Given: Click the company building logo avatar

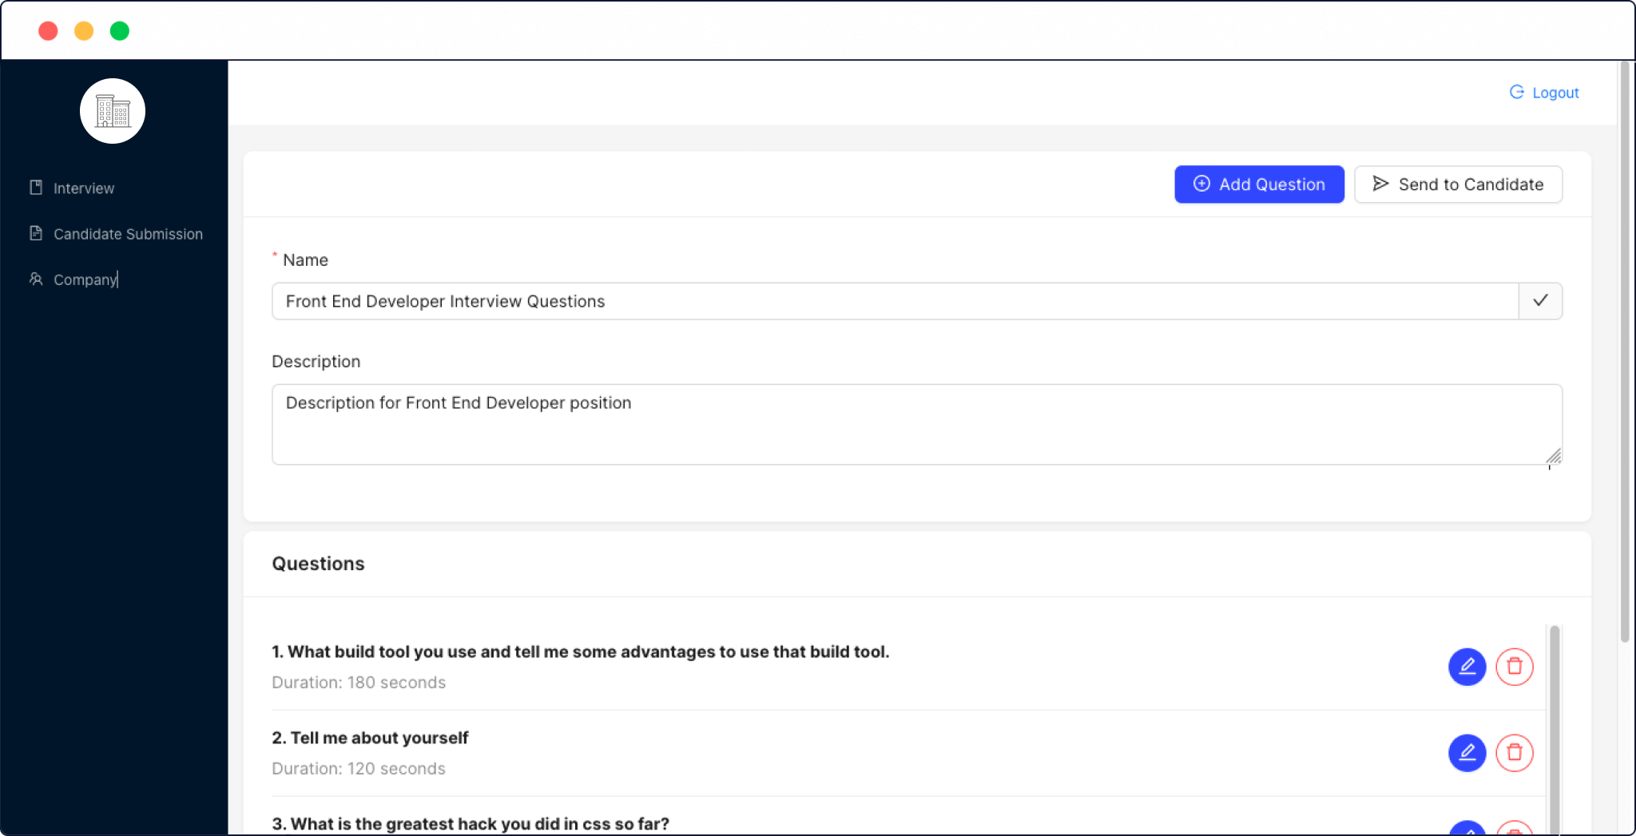Looking at the screenshot, I should [113, 111].
